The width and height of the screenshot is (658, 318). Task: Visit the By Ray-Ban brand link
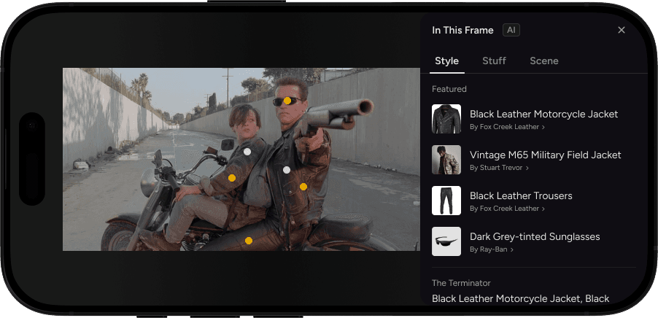coord(492,249)
